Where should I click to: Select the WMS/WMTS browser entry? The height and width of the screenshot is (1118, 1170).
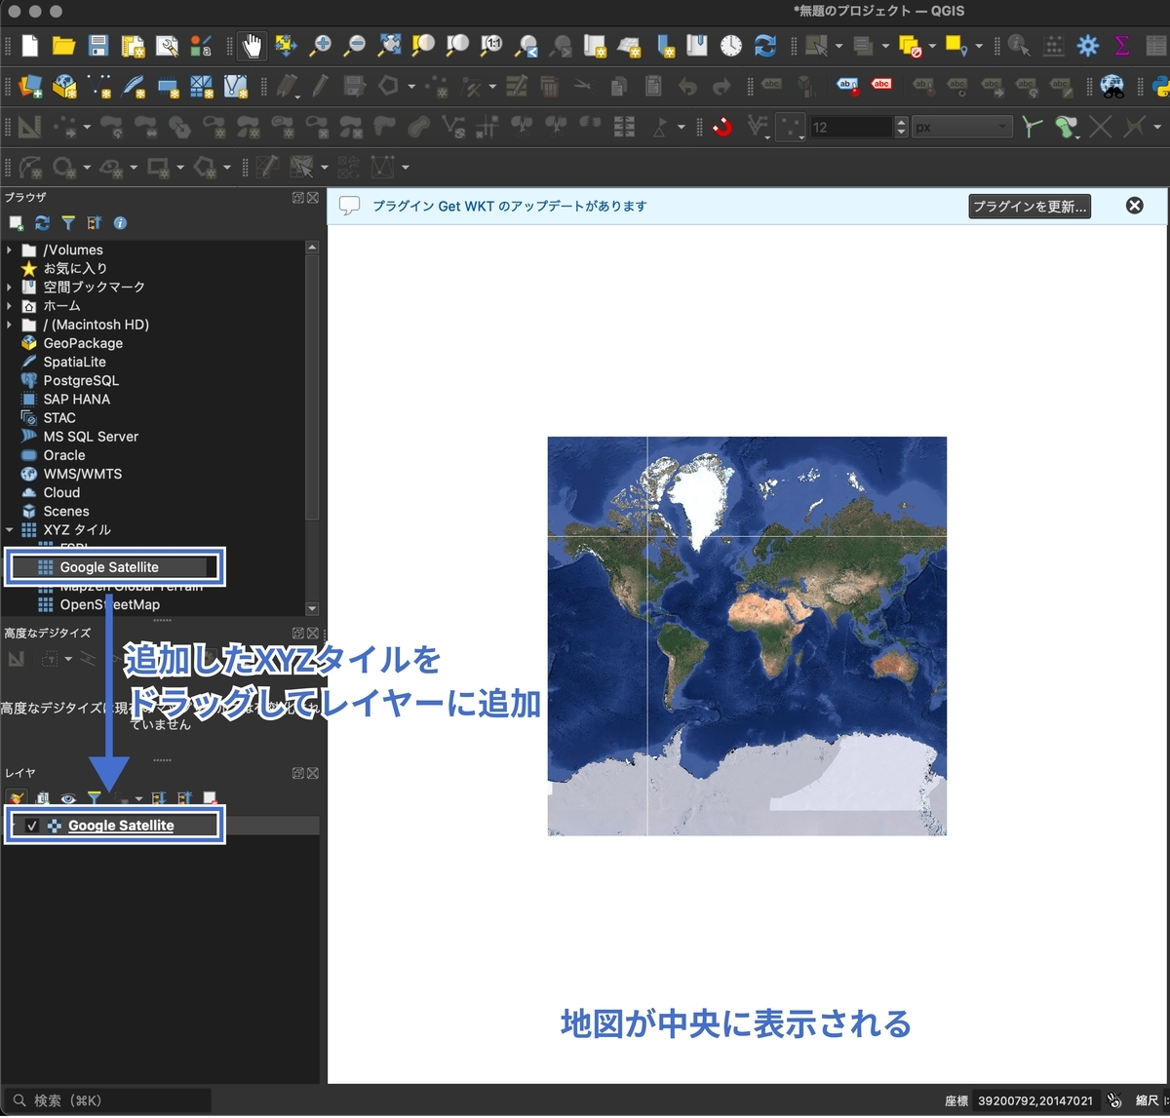click(83, 474)
